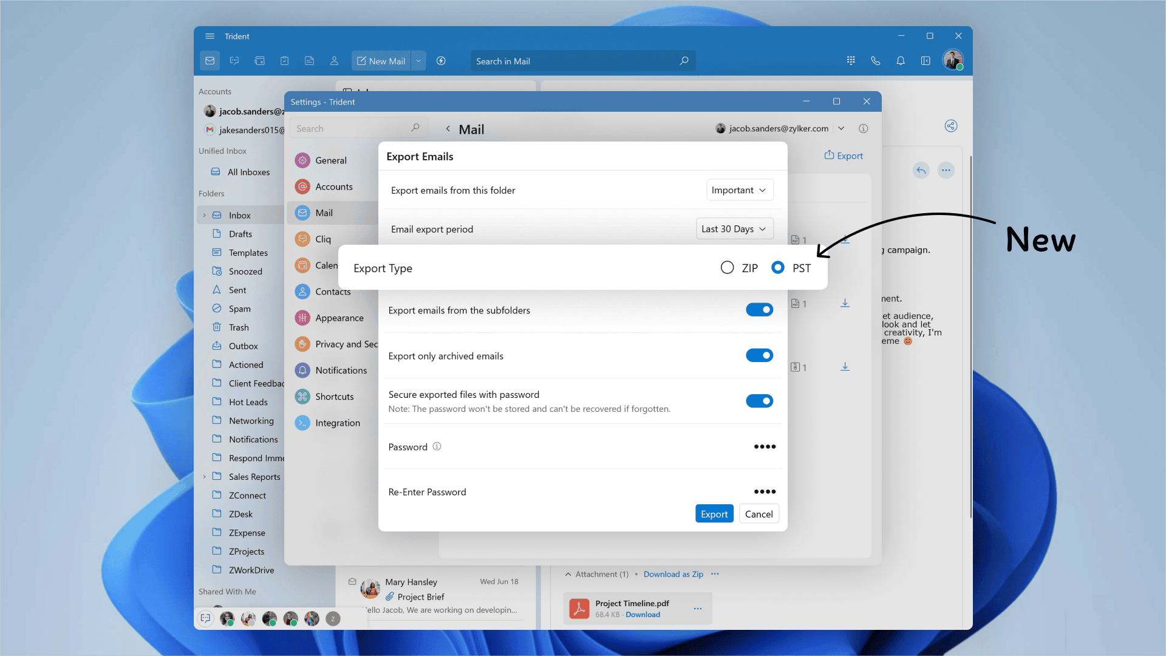This screenshot has height=656, width=1166.
Task: Open Mary Hansley Project Brief email
Action: click(x=435, y=596)
